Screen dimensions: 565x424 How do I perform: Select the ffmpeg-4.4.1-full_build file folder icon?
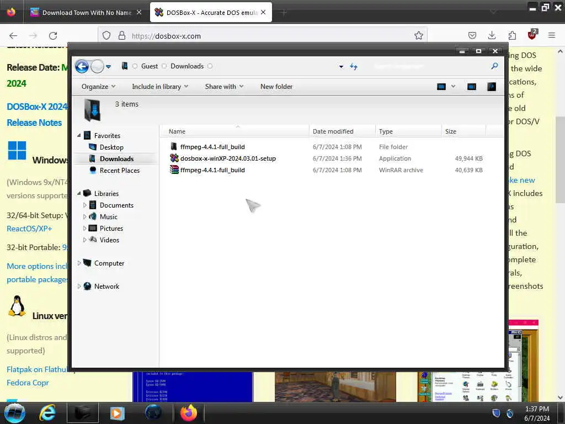[174, 146]
